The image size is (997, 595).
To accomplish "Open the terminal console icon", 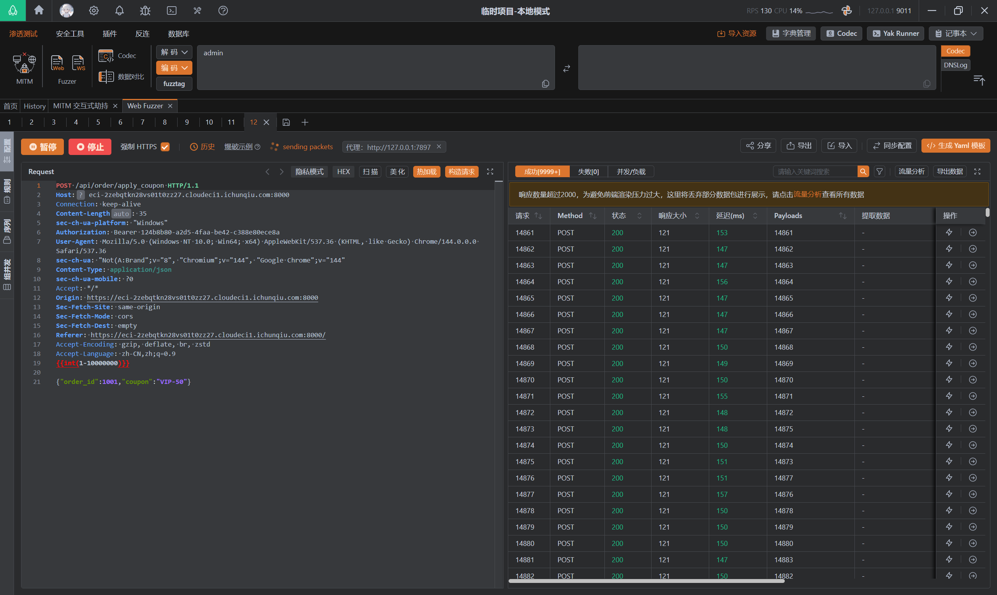I will [172, 11].
